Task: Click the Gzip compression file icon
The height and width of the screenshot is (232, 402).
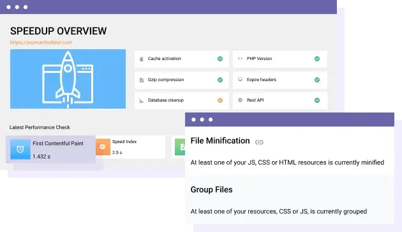Action: (x=141, y=80)
